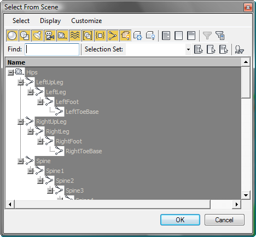Collapse the LeftLeg node
Screen dimensions: 256x237
[30, 92]
